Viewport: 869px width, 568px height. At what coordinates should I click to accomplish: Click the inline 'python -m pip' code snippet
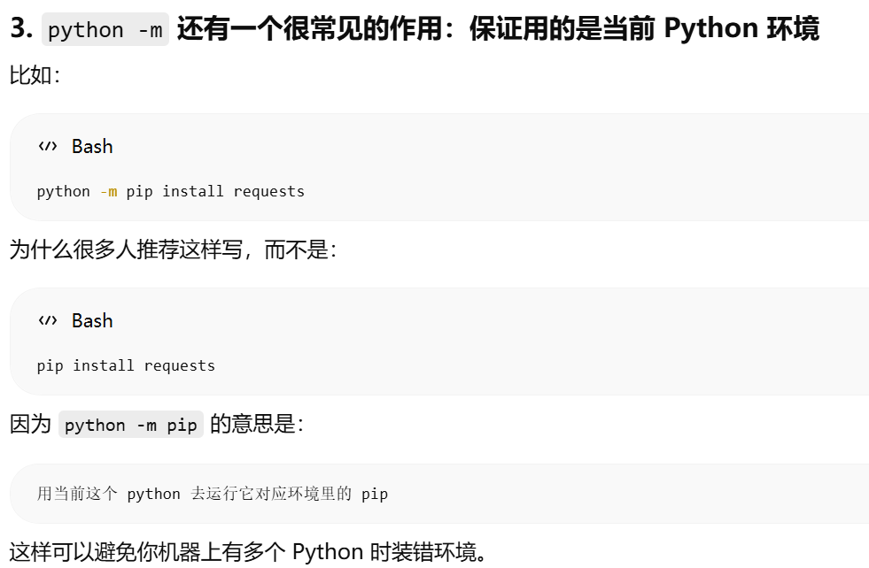131,425
